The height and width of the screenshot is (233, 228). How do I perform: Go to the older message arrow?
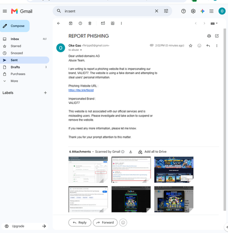pyautogui.click(x=204, y=23)
